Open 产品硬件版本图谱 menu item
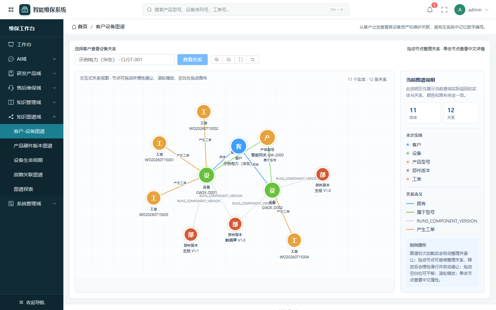Screen dimensions: 496x310 coord(32,146)
